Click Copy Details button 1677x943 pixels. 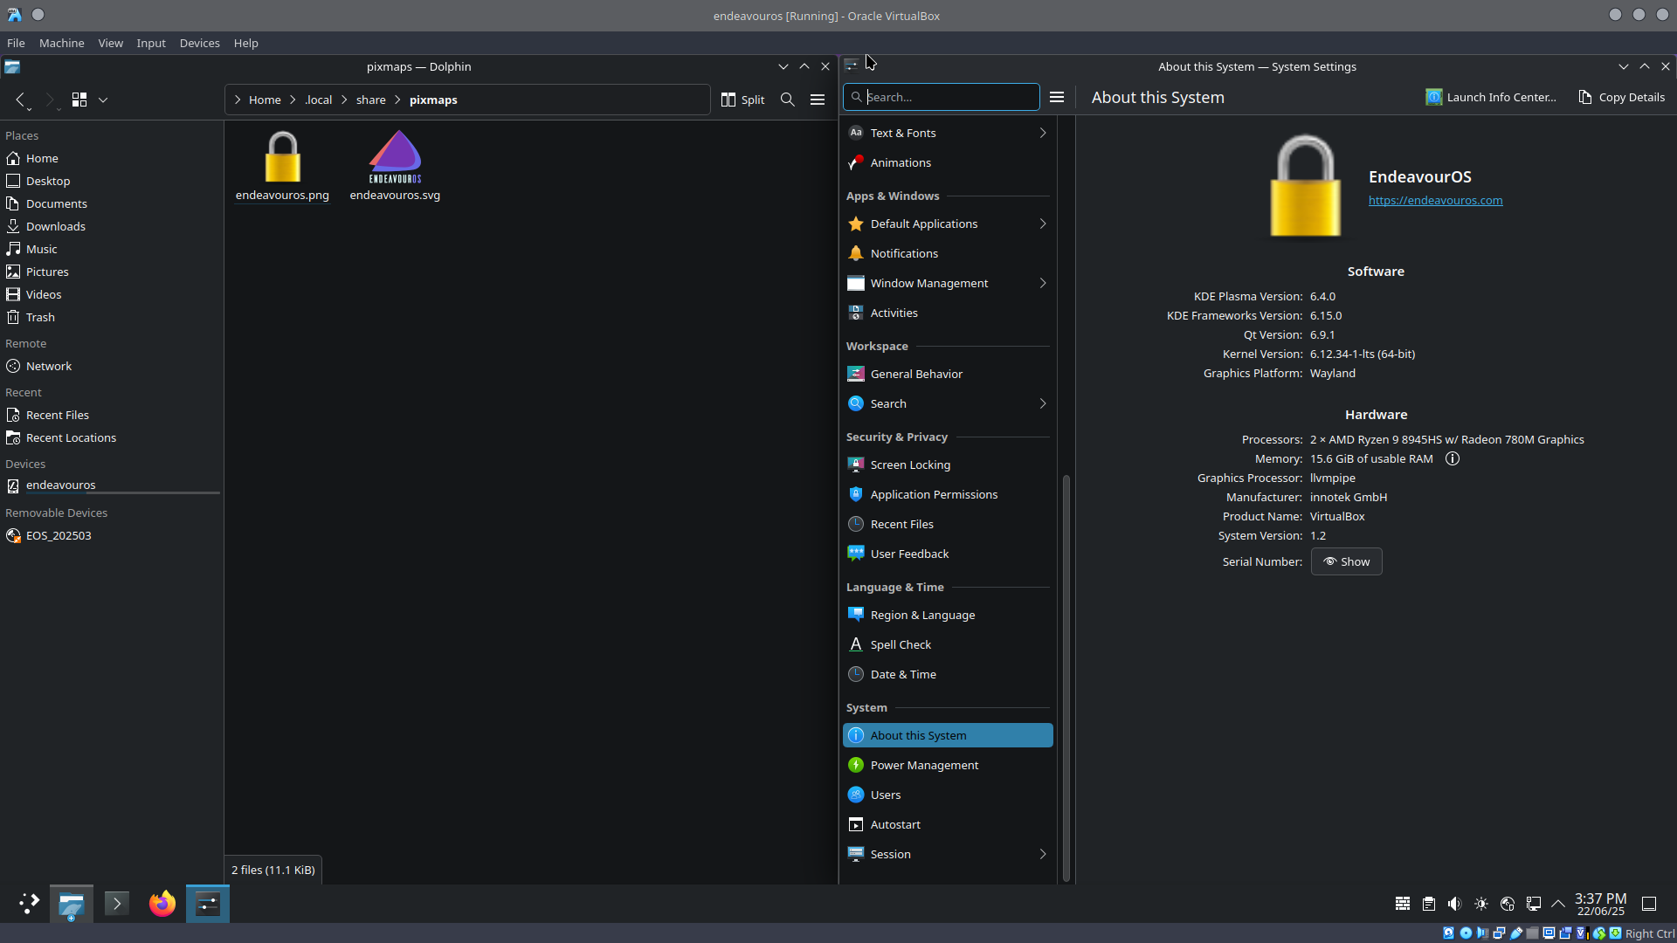(1622, 97)
